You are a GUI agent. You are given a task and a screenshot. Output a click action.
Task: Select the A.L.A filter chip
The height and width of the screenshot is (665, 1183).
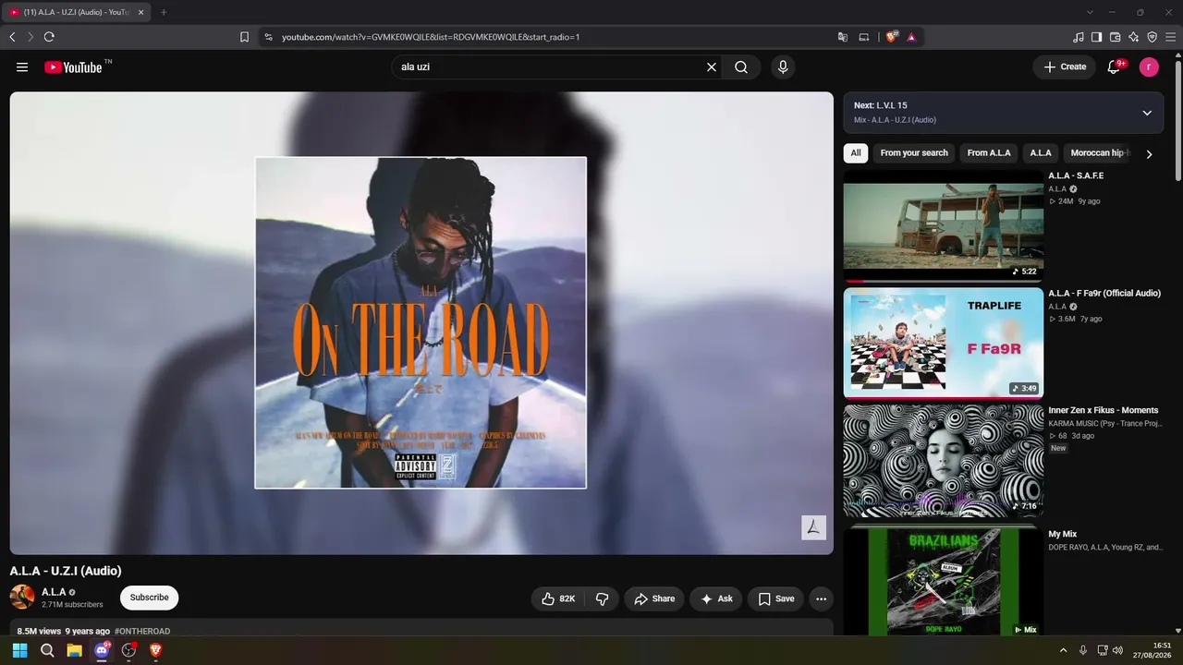[x=1041, y=153]
